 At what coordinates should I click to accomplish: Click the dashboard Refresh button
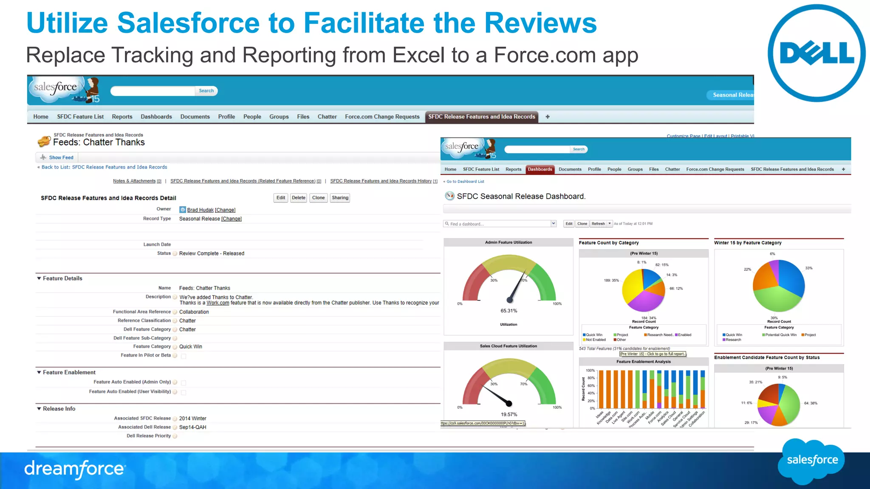tap(598, 224)
